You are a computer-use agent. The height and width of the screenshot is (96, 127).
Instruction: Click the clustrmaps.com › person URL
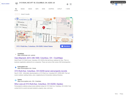tap(26, 55)
